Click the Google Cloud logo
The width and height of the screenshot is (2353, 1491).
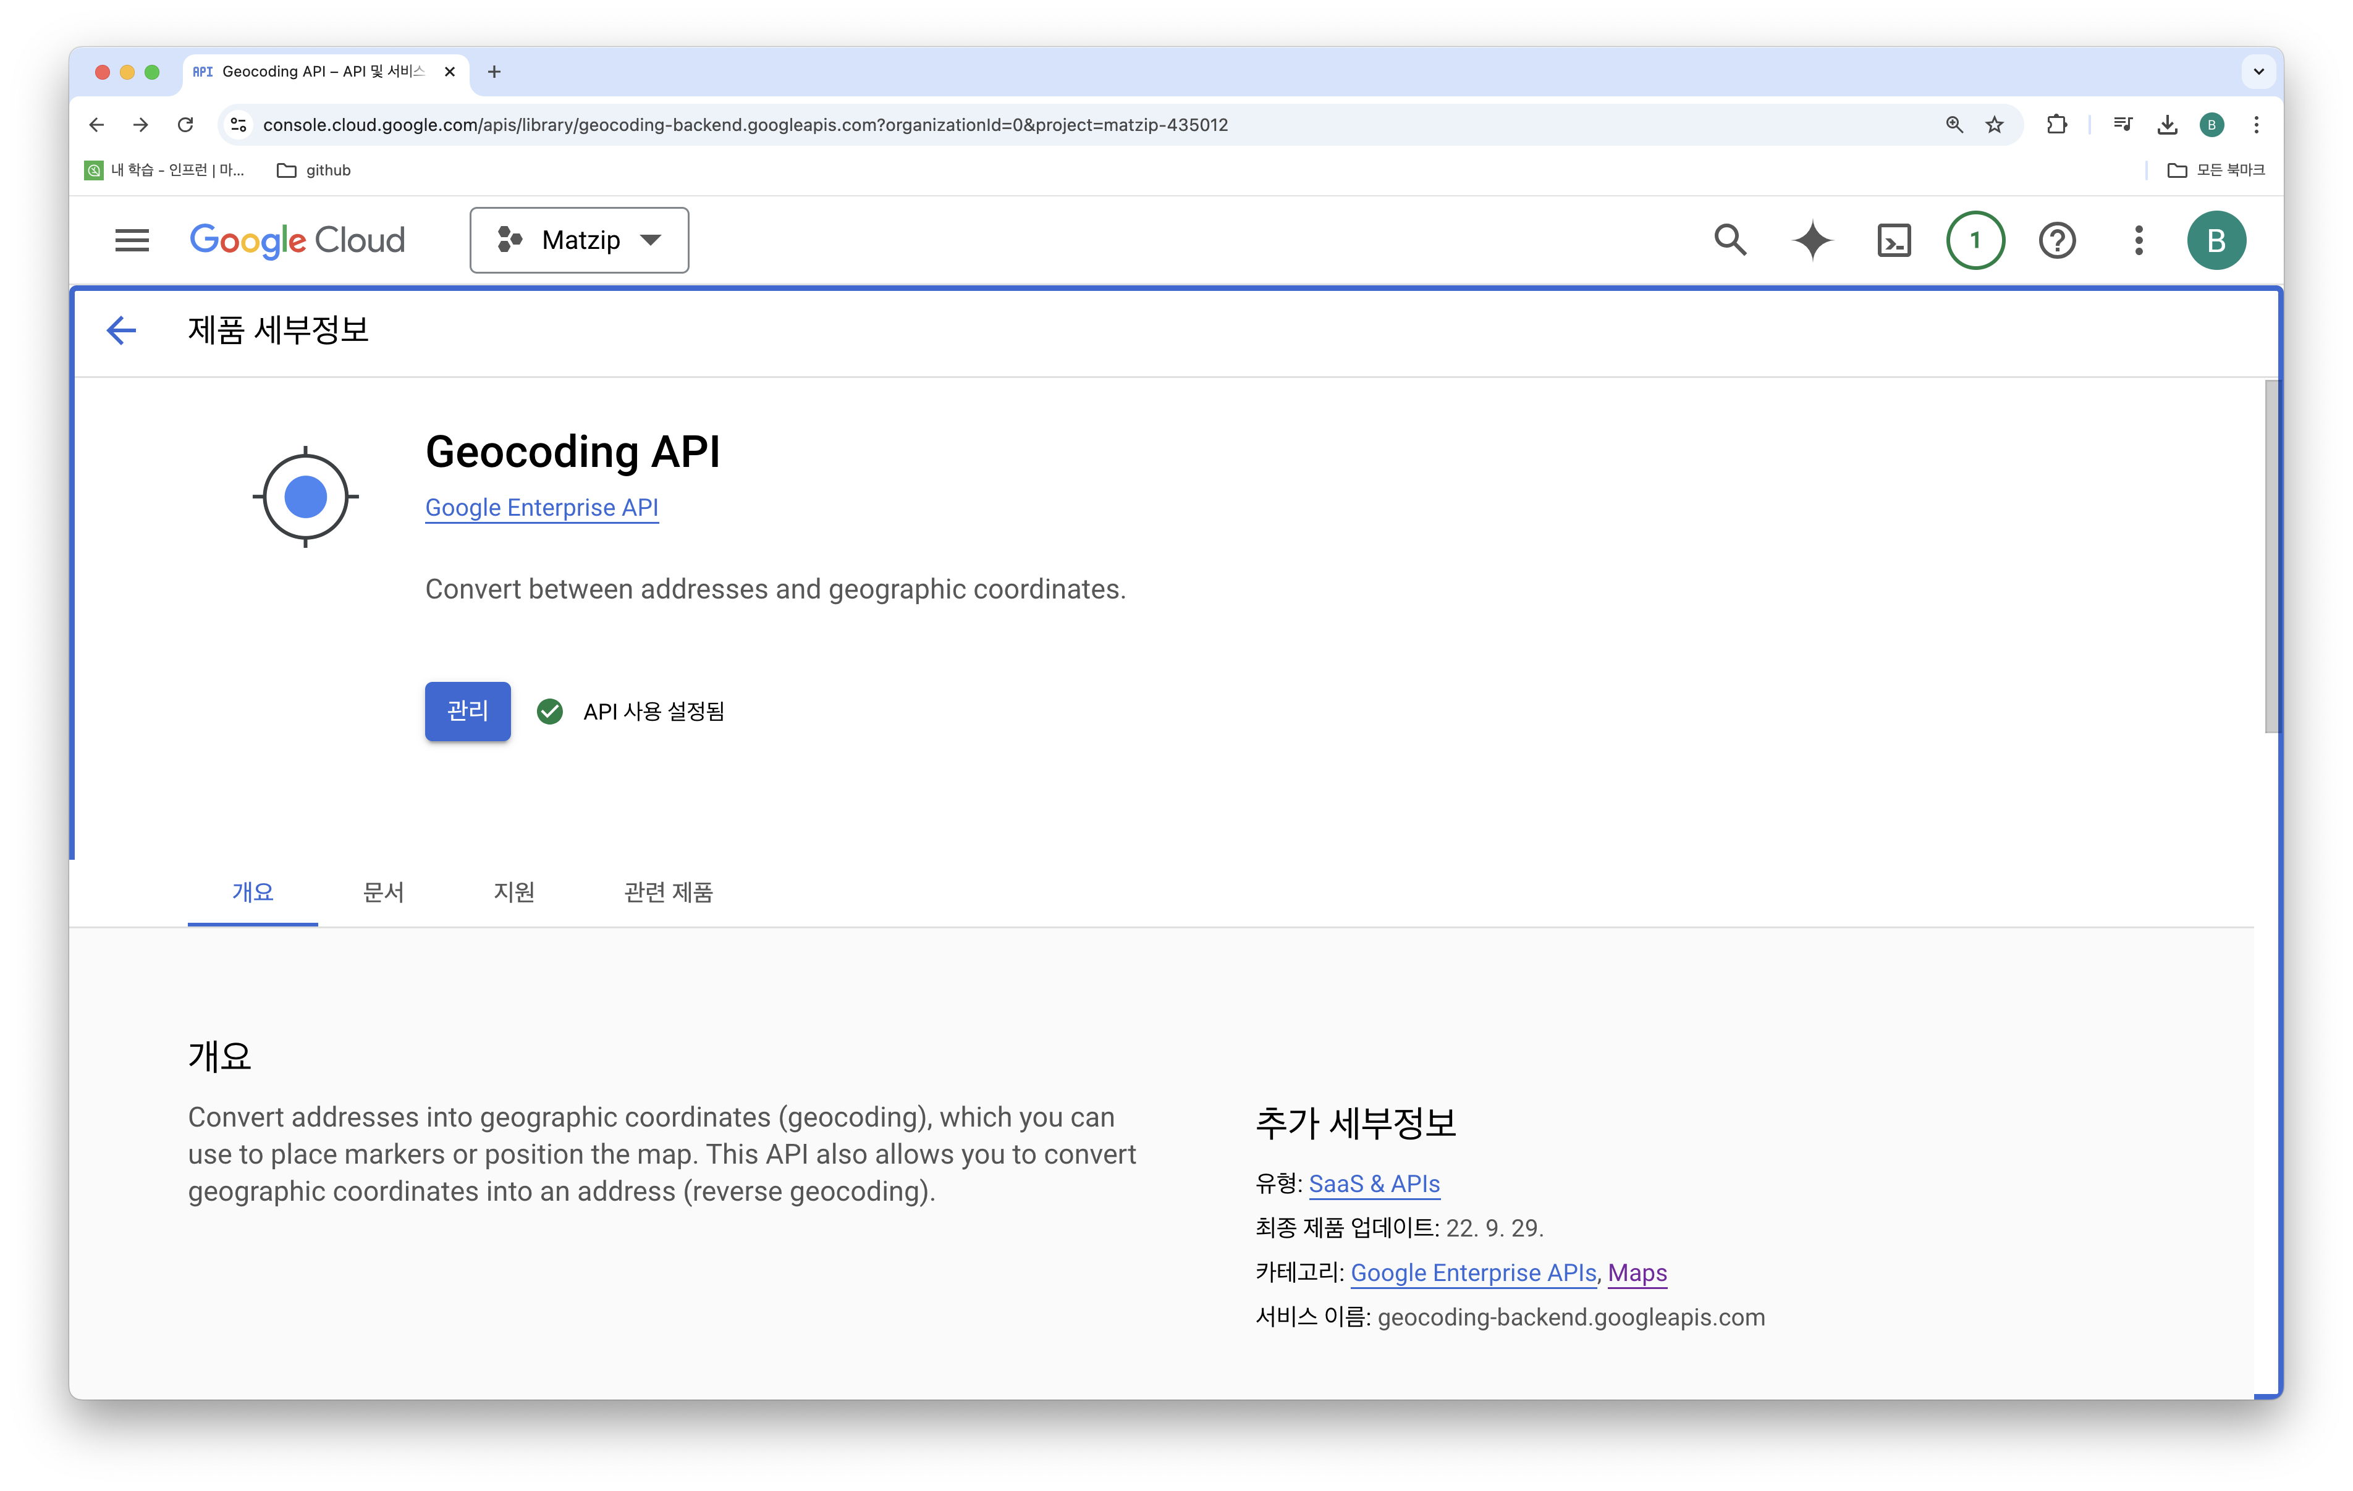(297, 240)
